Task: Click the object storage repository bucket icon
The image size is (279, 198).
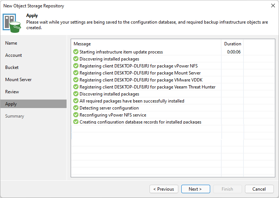Action: tap(12, 23)
